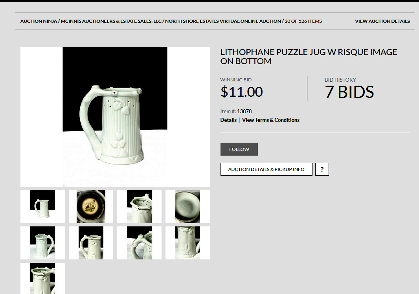Click the main jug product image

[x=115, y=117]
